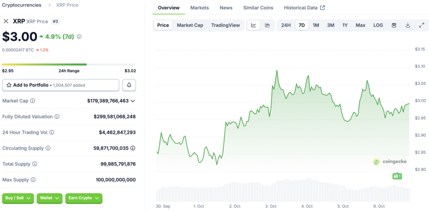Click Add to Portfolio button
Screen dimensions: 429x211
(61, 85)
